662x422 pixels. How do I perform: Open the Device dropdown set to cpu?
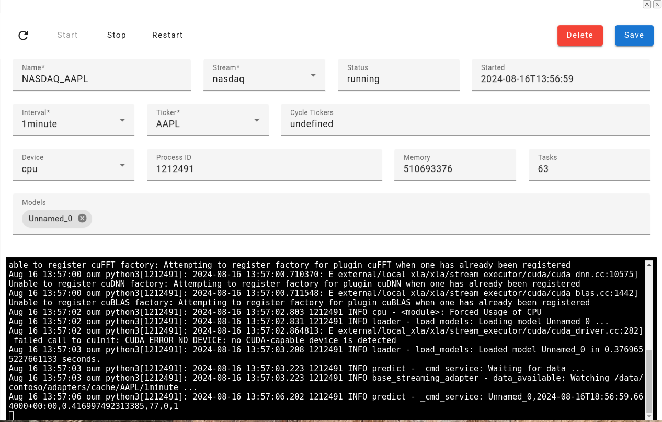click(x=122, y=165)
